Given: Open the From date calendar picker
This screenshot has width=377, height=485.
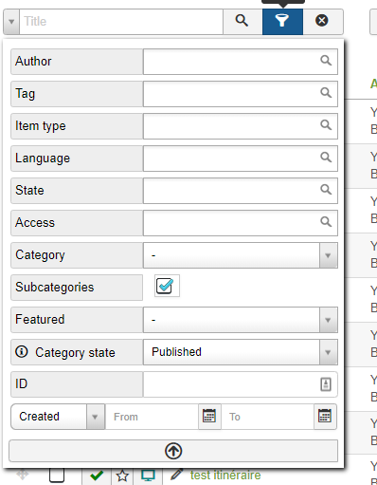Looking at the screenshot, I should (209, 417).
